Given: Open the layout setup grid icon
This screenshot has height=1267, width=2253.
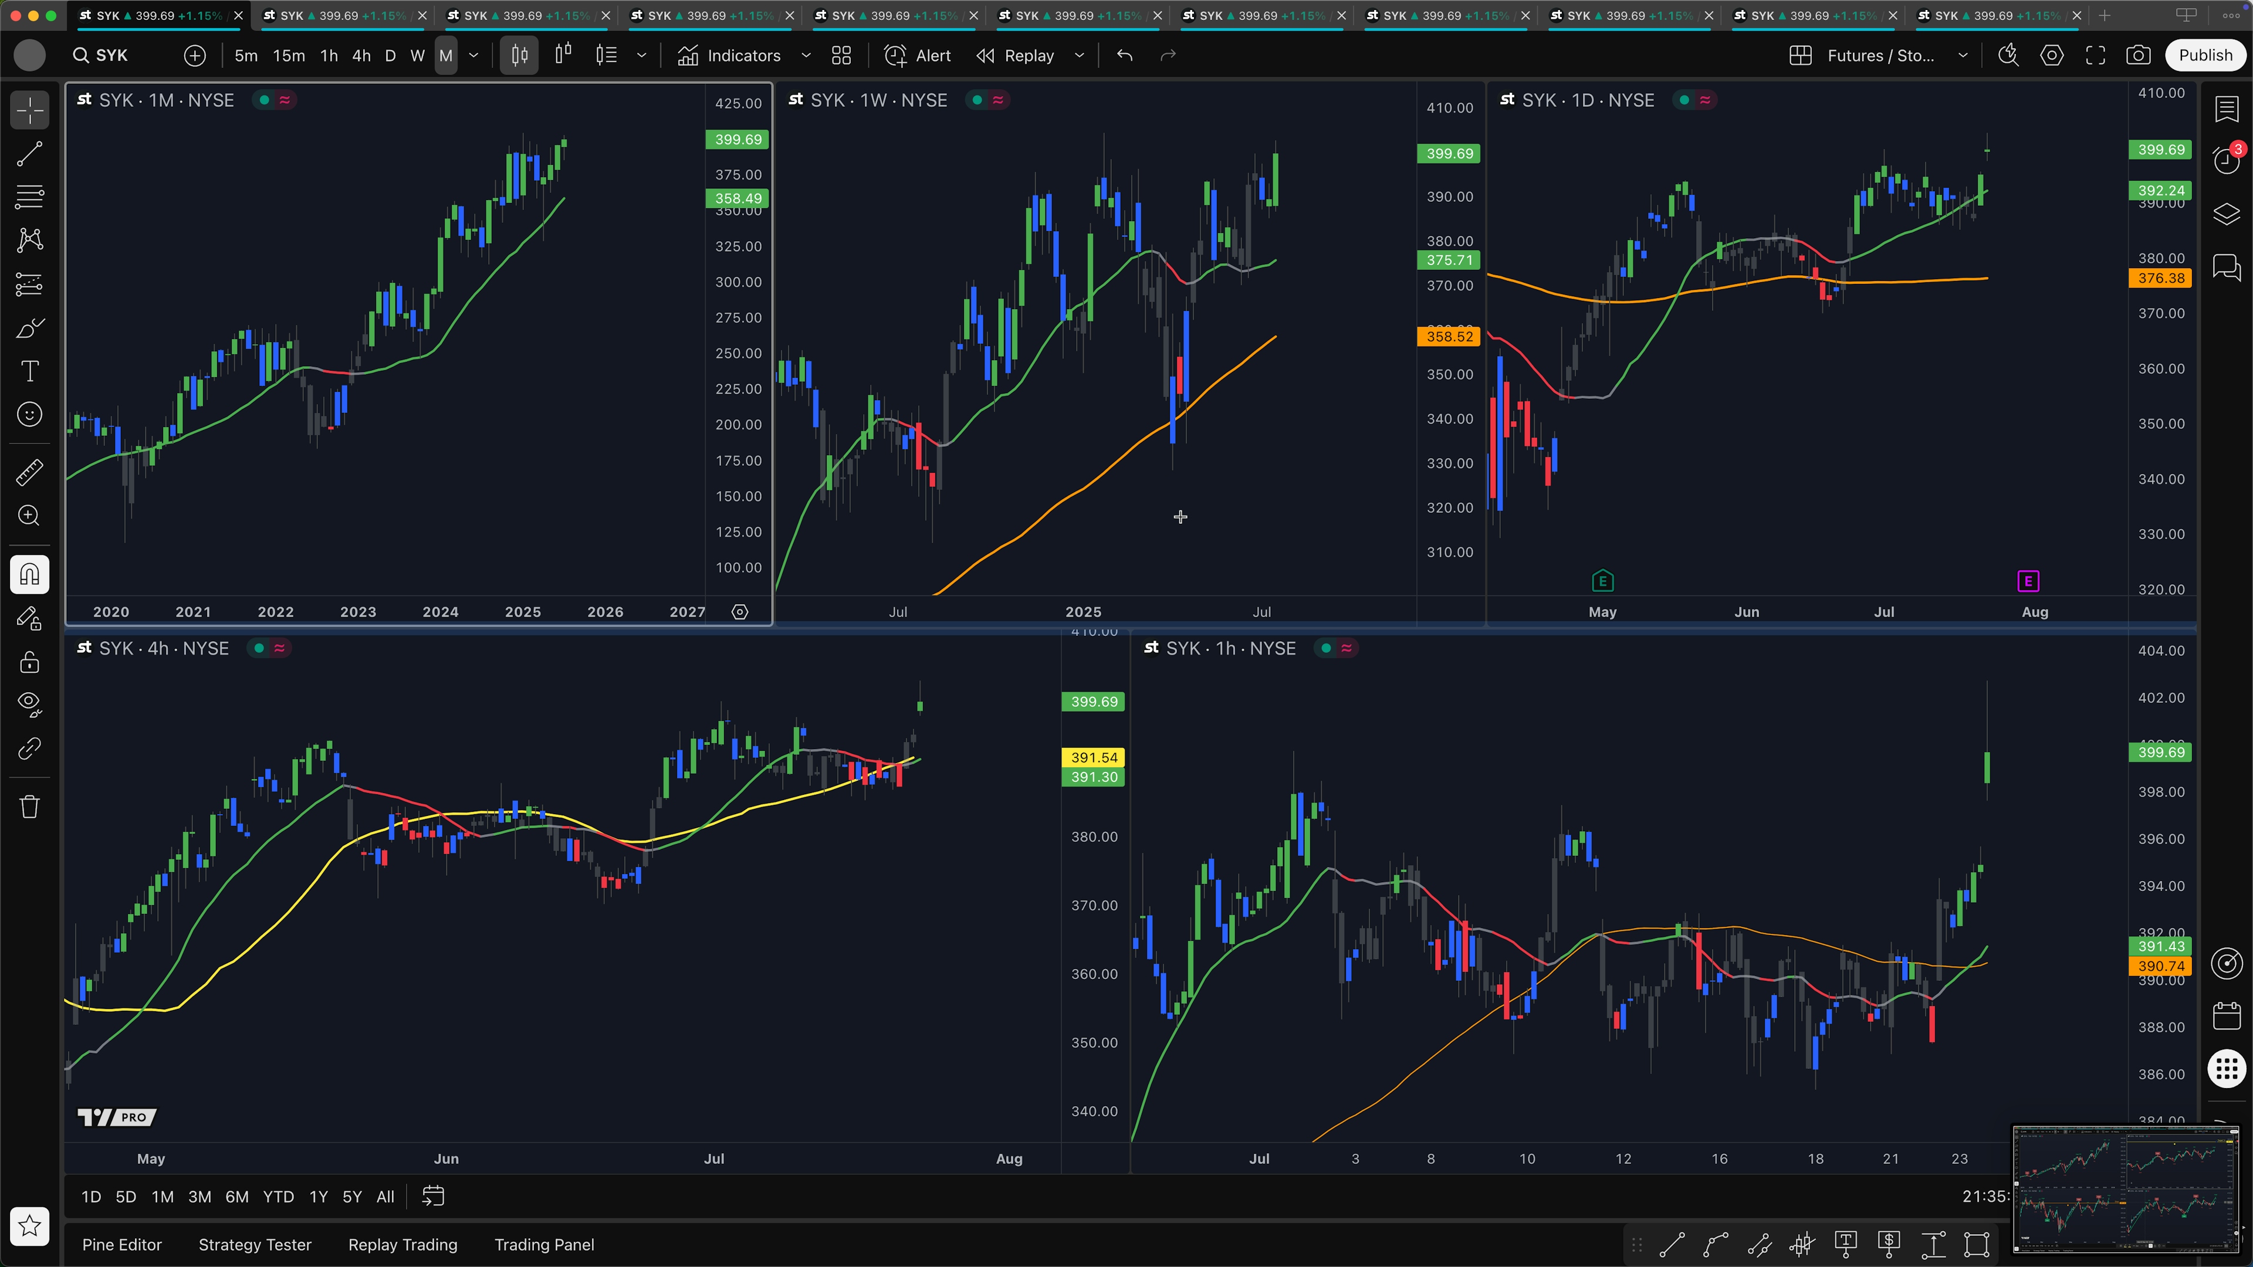Looking at the screenshot, I should pyautogui.click(x=1801, y=55).
